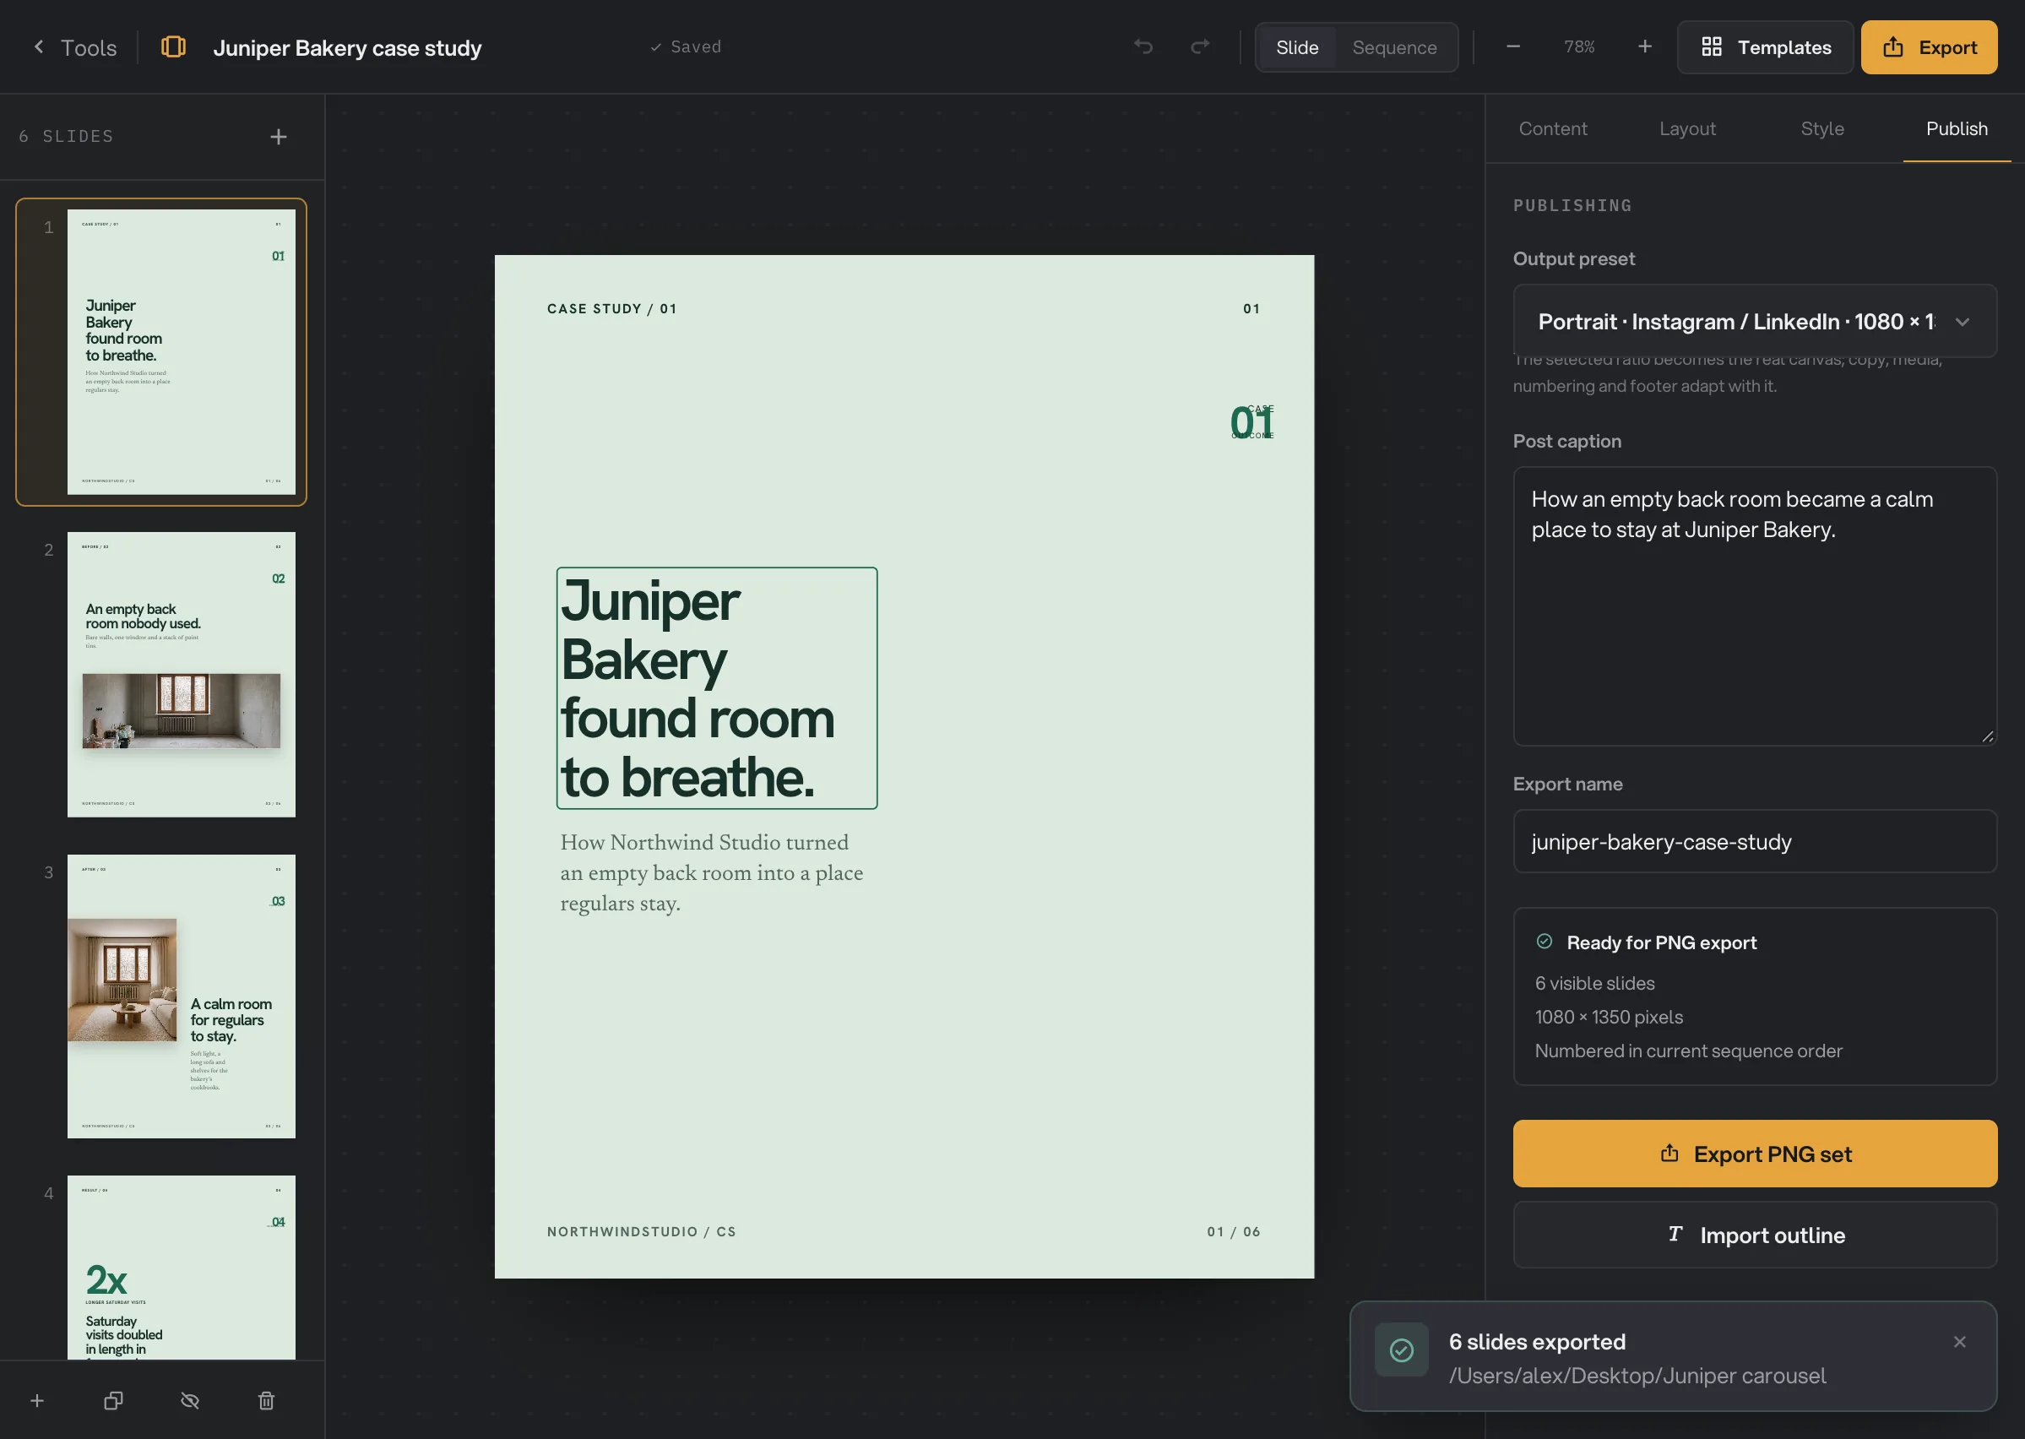Open the Layout tab
The width and height of the screenshot is (2025, 1439).
point(1686,128)
